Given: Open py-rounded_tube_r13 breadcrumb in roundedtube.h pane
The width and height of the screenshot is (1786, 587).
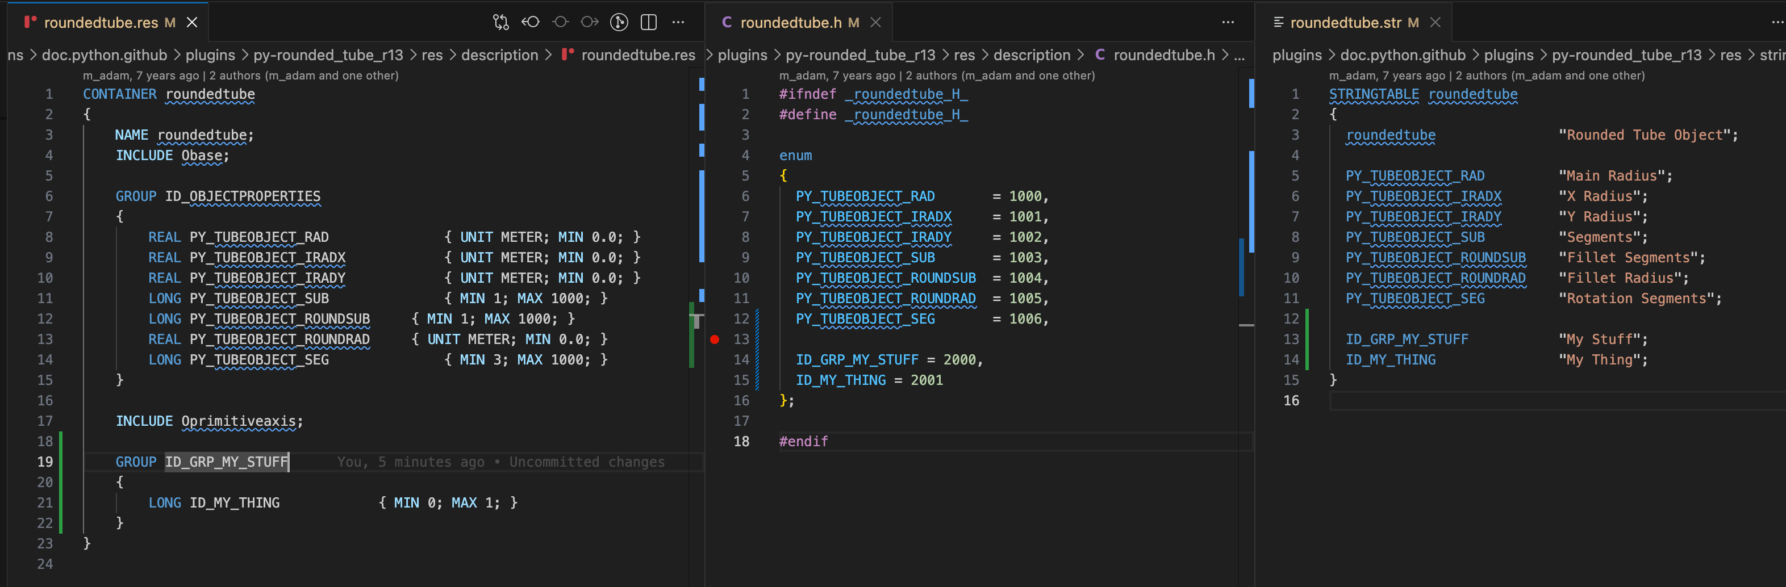Looking at the screenshot, I should pos(861,54).
